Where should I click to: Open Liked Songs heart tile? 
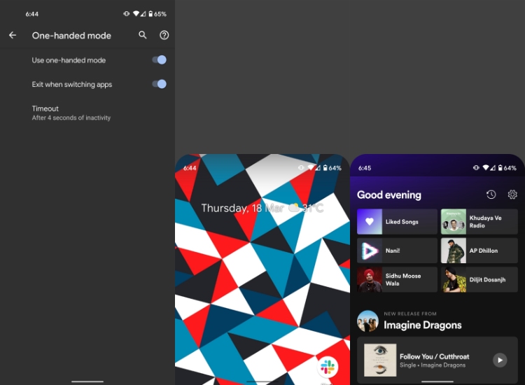tap(397, 222)
